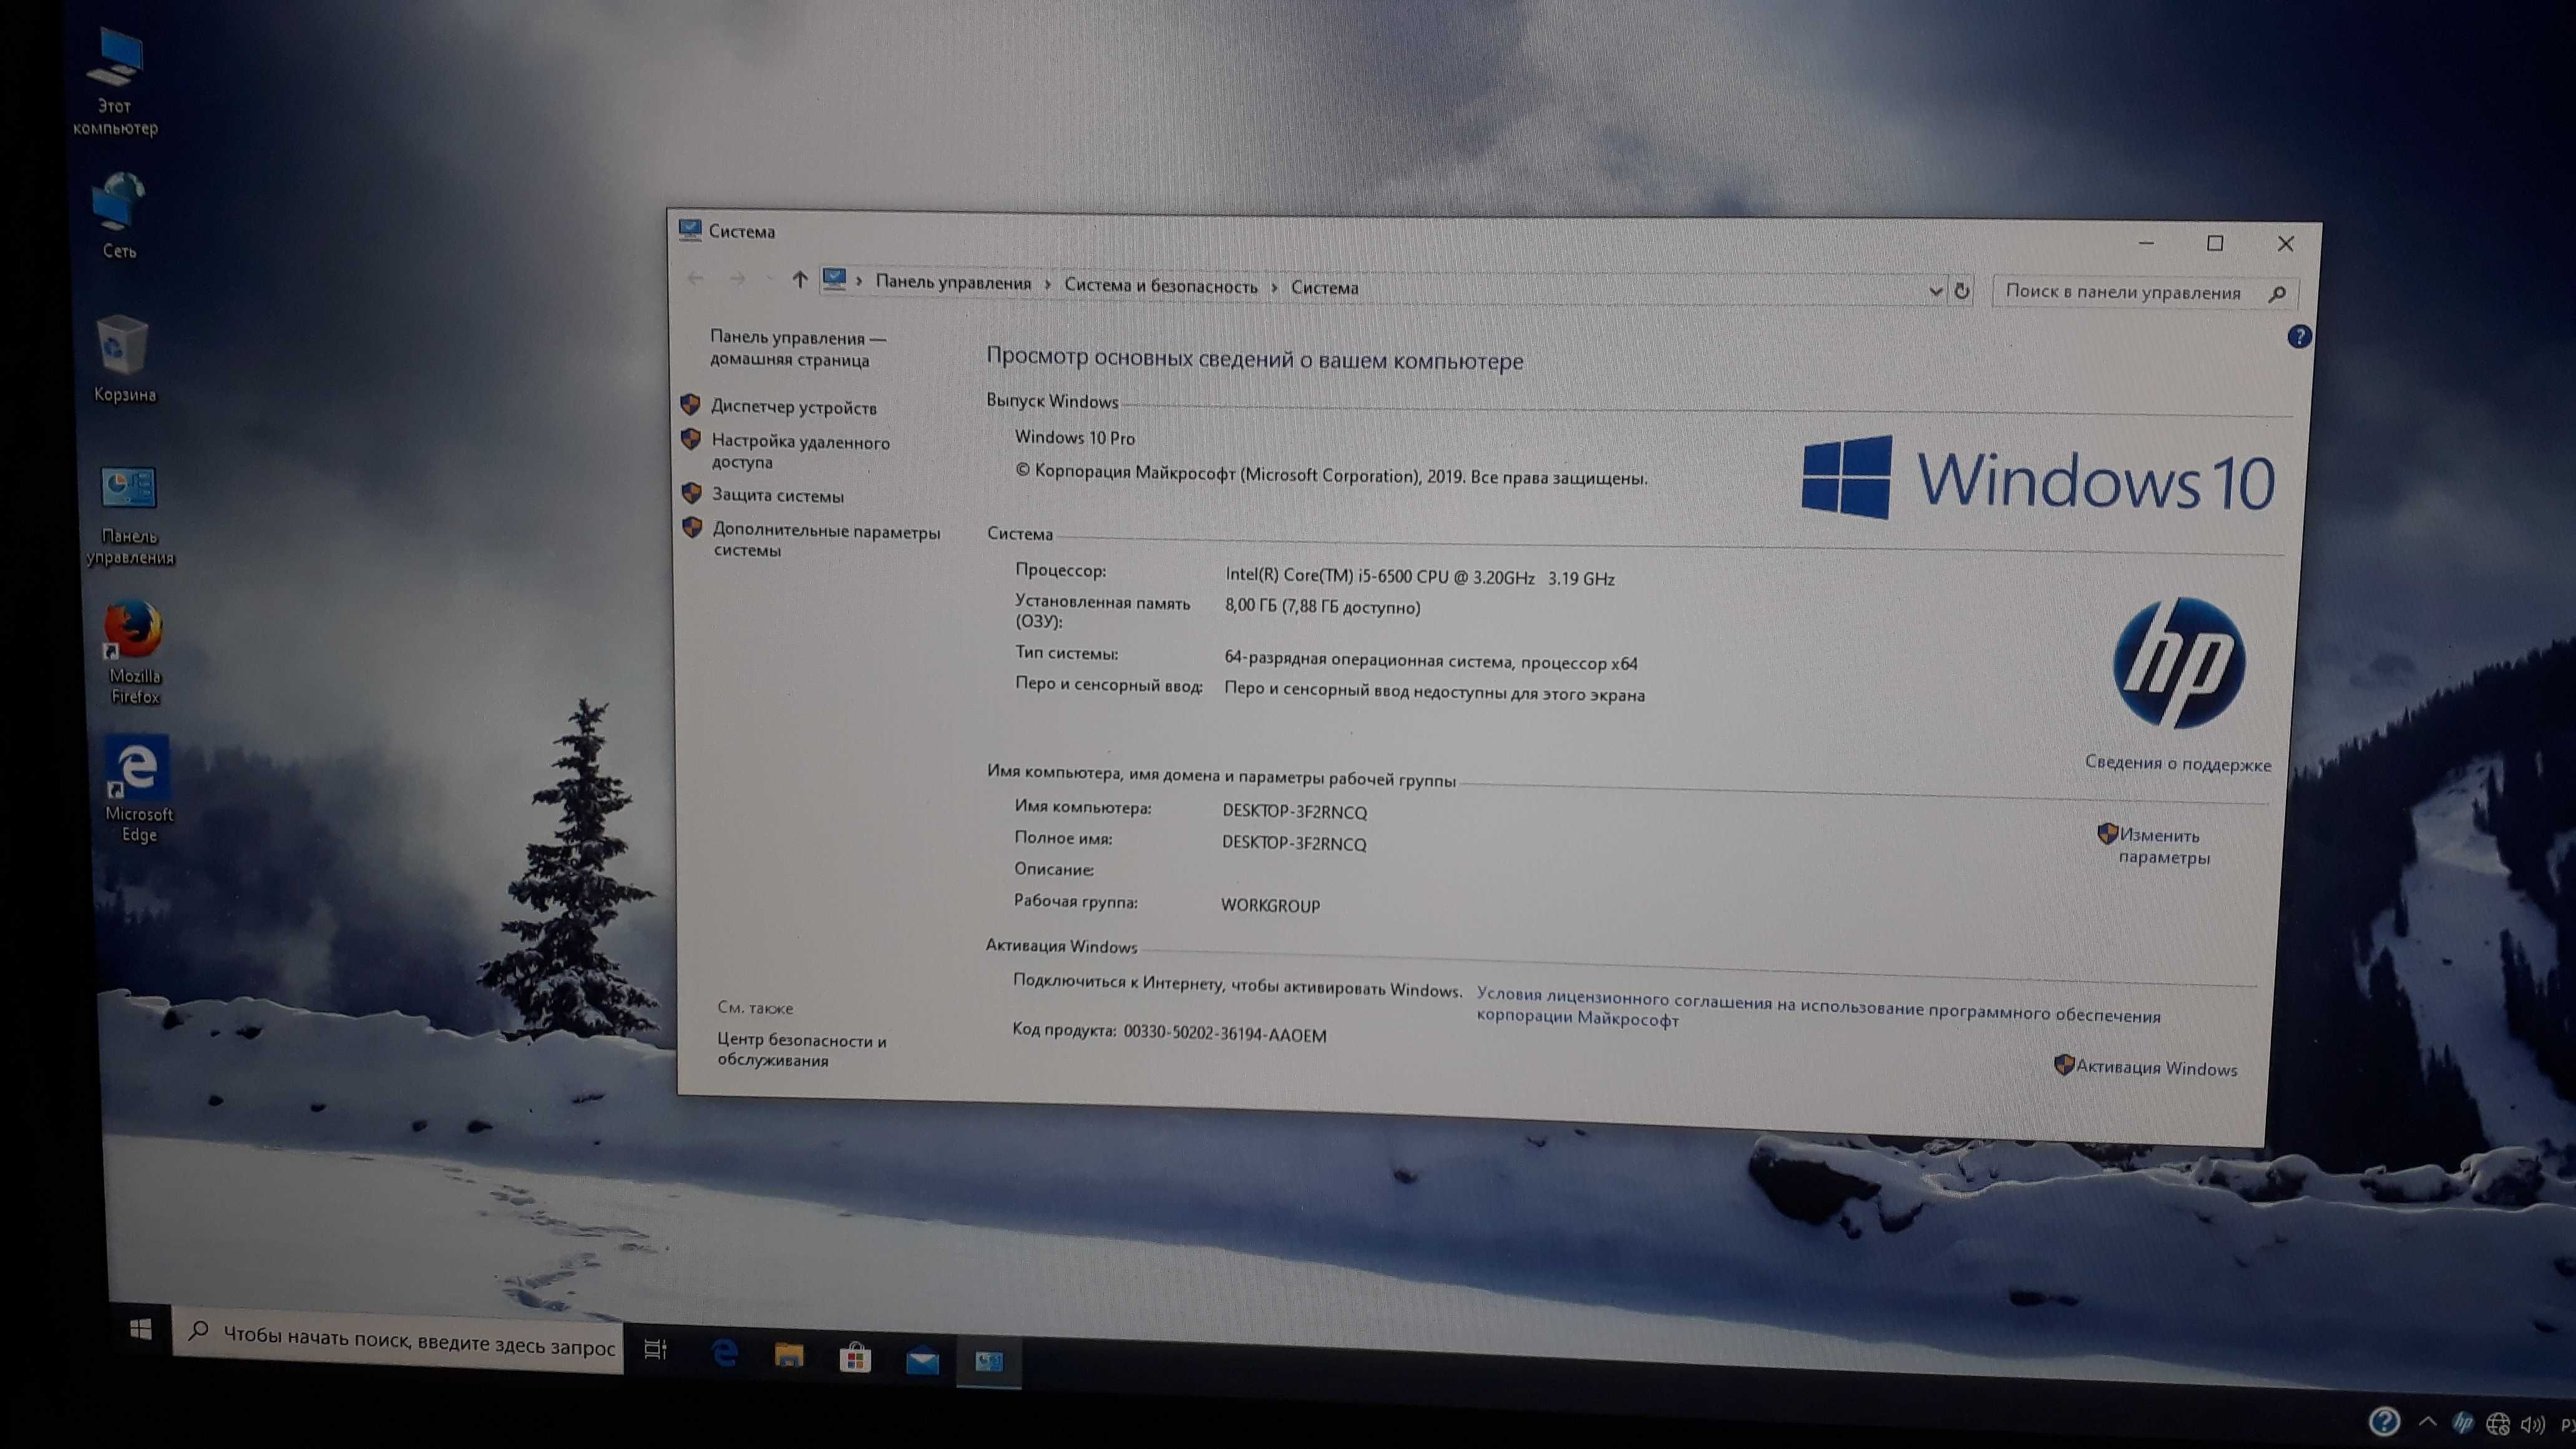Image resolution: width=2576 pixels, height=1449 pixels.
Task: Click the Back navigation arrow
Action: 696,278
